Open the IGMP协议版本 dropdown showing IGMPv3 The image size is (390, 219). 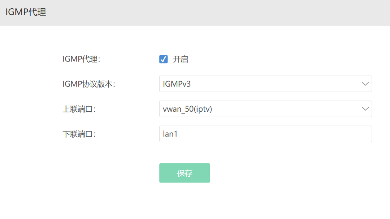(265, 84)
